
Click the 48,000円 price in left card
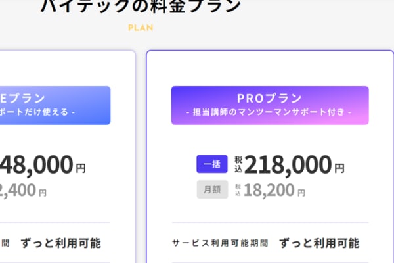tap(36, 164)
